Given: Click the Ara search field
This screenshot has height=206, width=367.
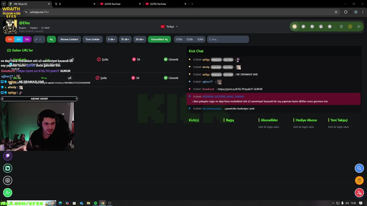Looking at the screenshot, I should (228, 39).
